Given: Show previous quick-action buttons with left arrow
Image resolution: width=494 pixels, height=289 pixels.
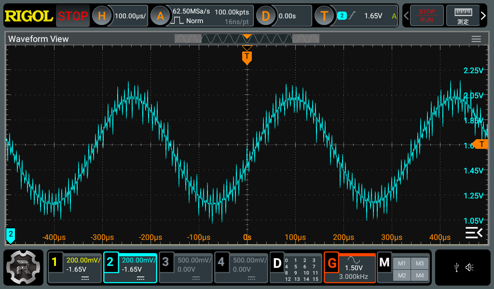Looking at the screenshot, I should (x=406, y=15).
